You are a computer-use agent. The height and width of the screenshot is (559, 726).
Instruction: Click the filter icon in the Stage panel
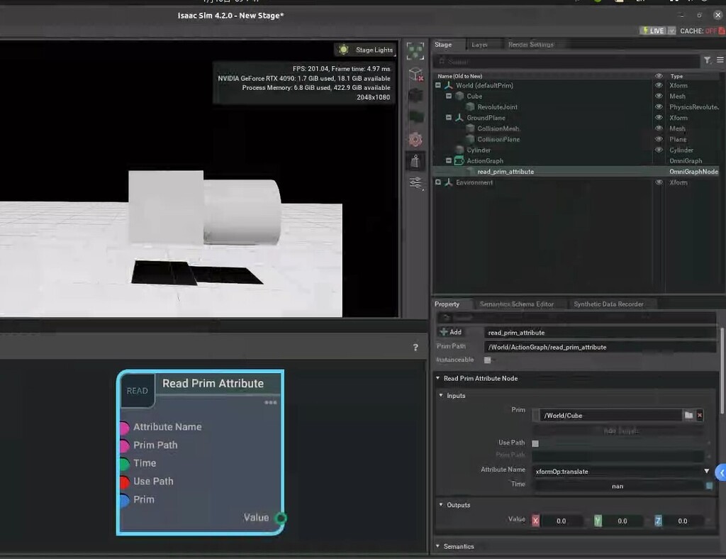pos(707,61)
